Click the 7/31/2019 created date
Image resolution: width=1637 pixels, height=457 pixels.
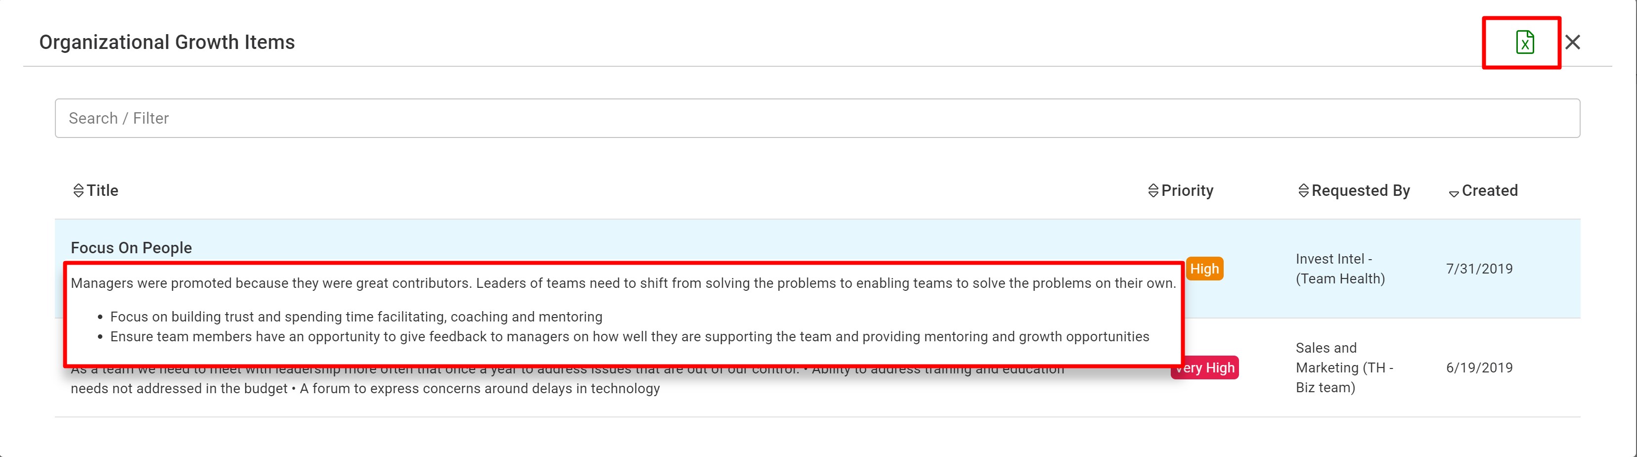click(1479, 269)
